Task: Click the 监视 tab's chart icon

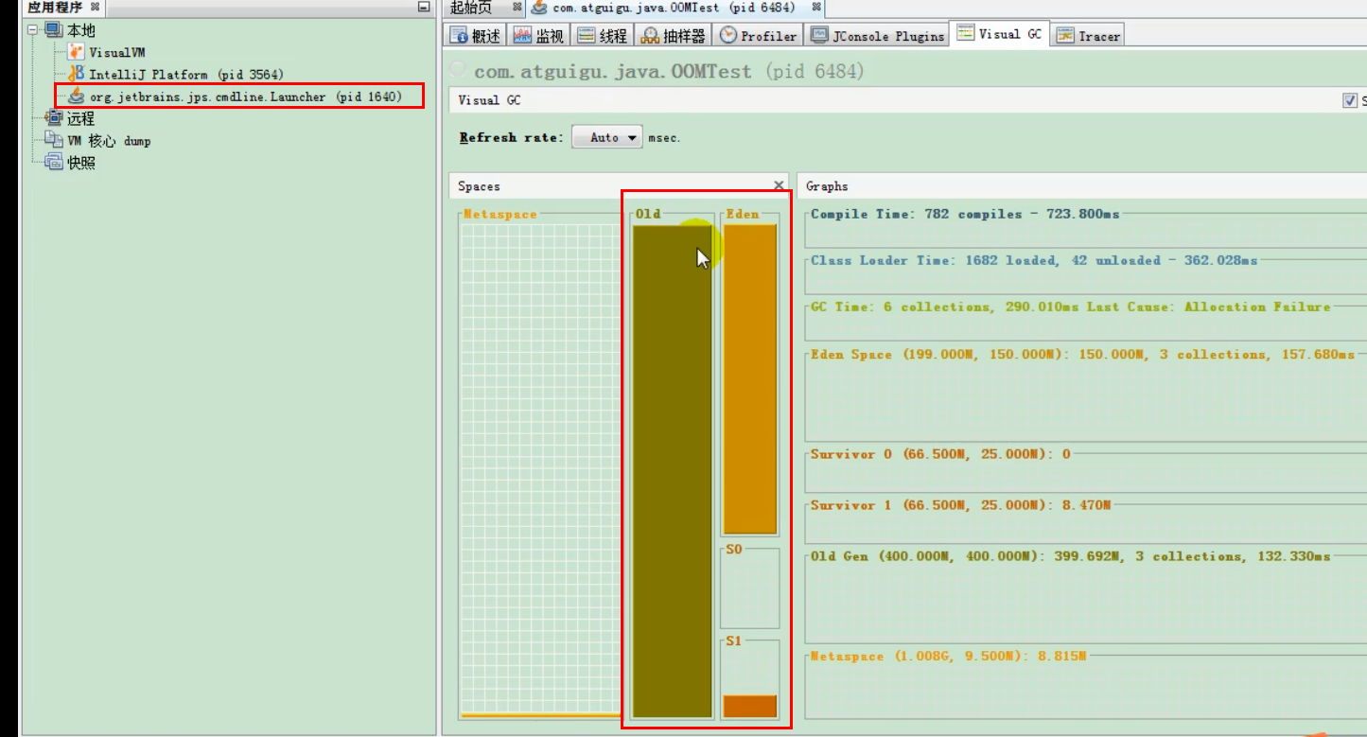Action: (x=522, y=36)
